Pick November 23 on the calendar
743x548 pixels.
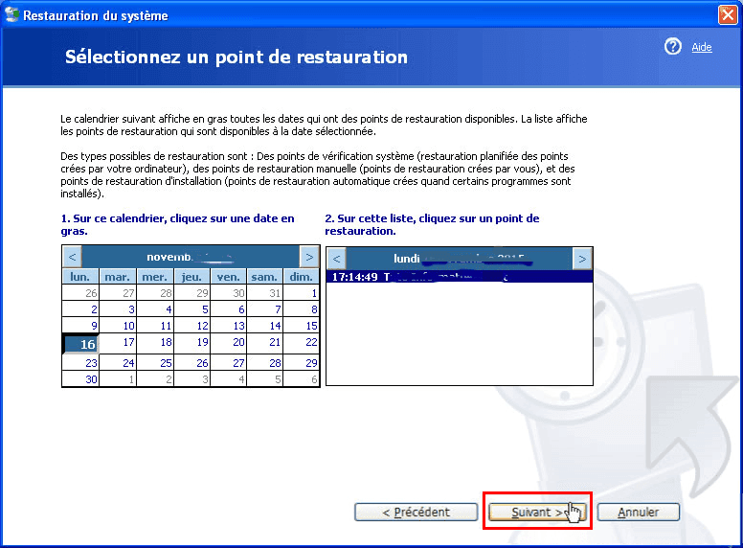[80, 363]
